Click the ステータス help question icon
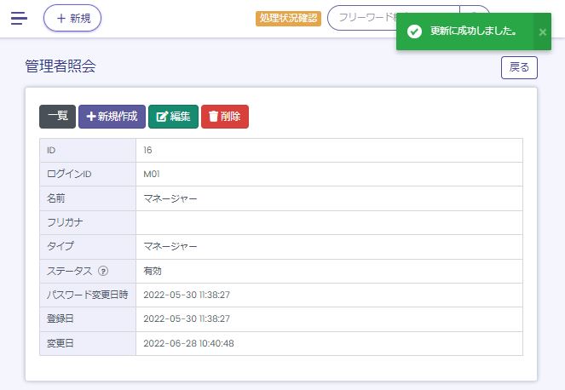 [x=103, y=272]
